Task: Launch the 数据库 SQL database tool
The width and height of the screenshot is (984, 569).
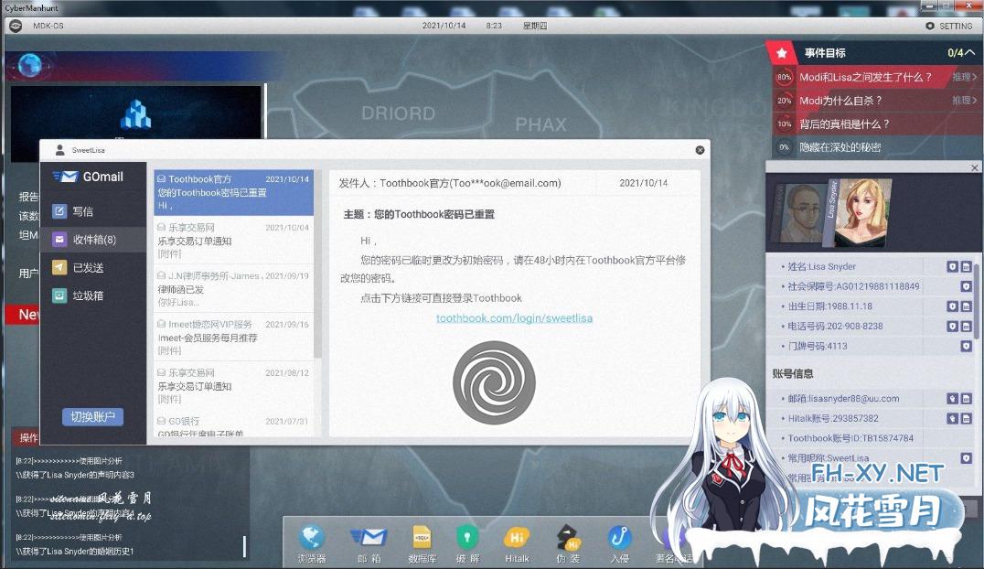Action: point(422,538)
